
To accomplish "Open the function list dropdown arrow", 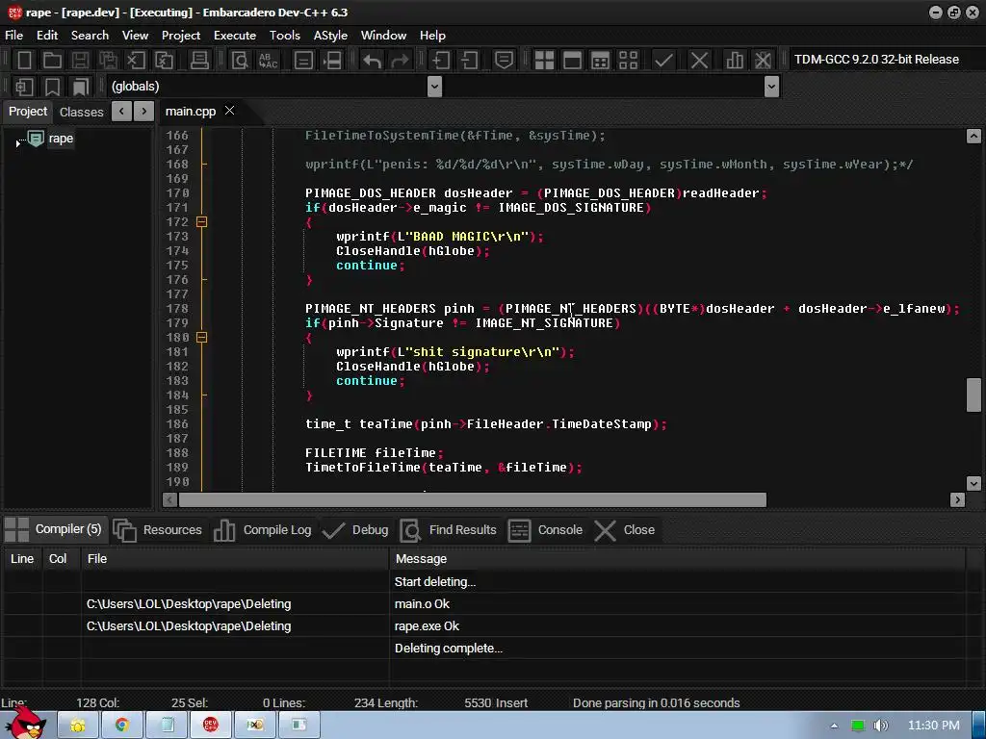I will click(x=771, y=86).
